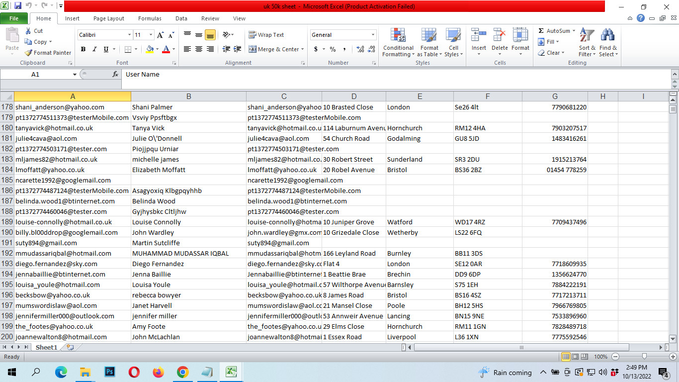Screen dimensions: 679x382
Task: Switch to the Formulas tab
Action: [150, 18]
